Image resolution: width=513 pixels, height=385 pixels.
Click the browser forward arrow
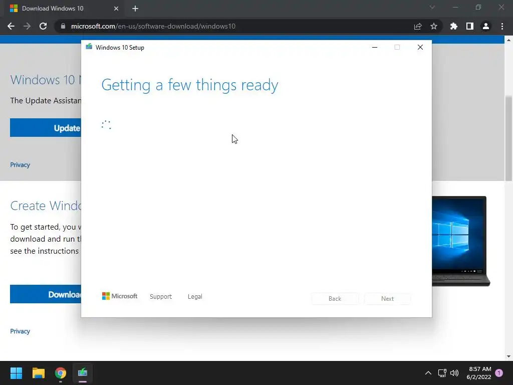27,26
